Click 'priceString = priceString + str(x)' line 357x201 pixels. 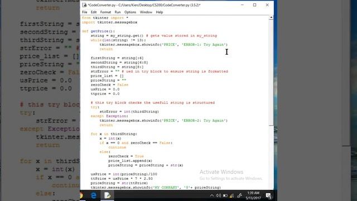coord(146,165)
